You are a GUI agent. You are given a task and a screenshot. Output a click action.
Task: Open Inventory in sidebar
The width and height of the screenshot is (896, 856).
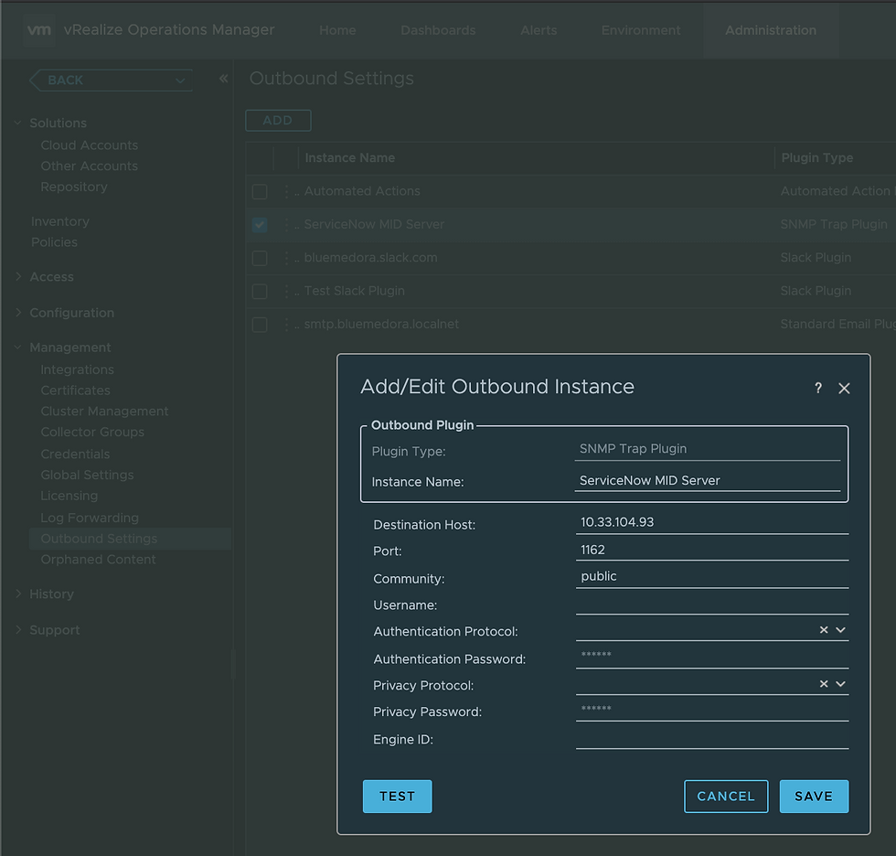click(60, 221)
